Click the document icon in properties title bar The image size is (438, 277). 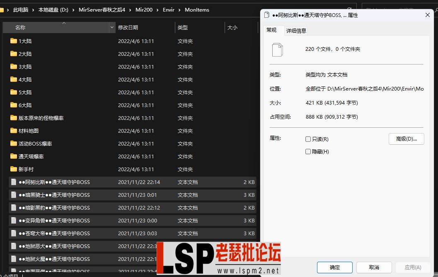click(267, 15)
